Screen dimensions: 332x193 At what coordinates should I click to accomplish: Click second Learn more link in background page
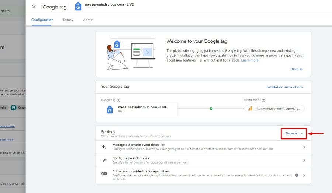[7, 140]
